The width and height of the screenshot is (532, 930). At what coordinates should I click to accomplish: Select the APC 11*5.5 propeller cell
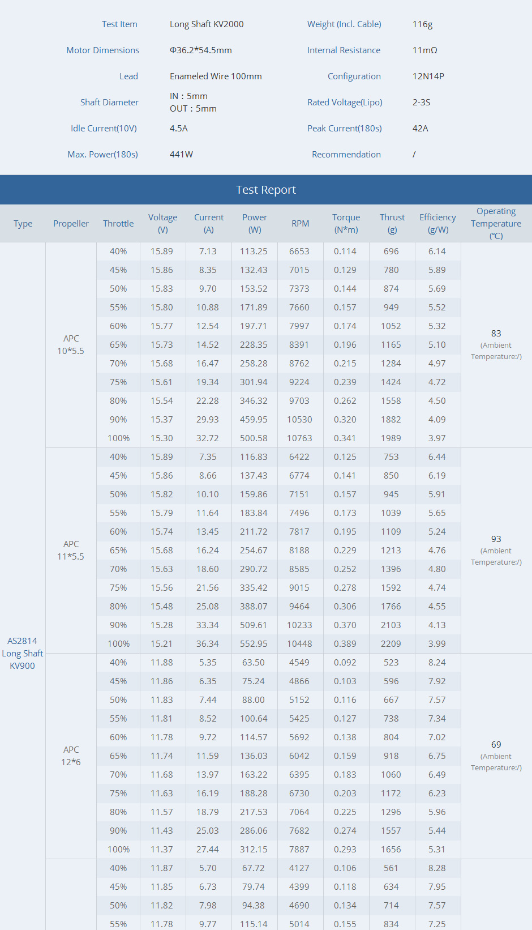(x=71, y=551)
